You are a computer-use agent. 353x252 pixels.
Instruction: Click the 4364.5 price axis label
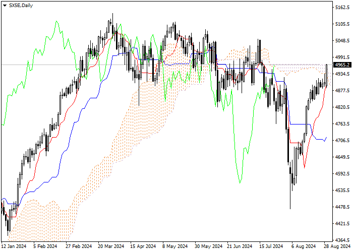tap(342, 240)
